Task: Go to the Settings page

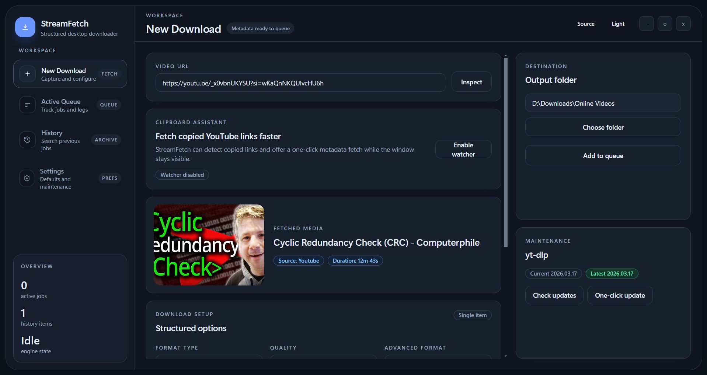Action: [70, 178]
